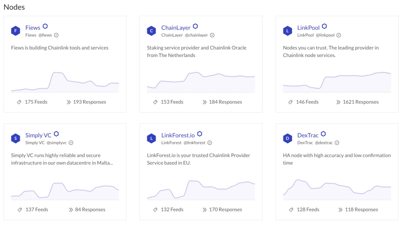Open the LinkForest.io node link

(178, 135)
